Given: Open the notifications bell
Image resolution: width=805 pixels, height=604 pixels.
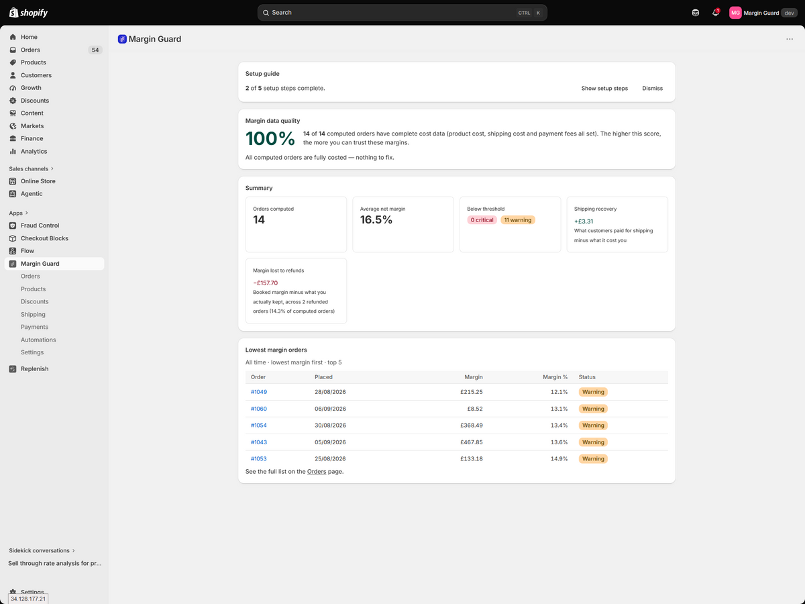Looking at the screenshot, I should (x=715, y=13).
